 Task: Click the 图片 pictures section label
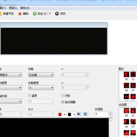[121, 69]
